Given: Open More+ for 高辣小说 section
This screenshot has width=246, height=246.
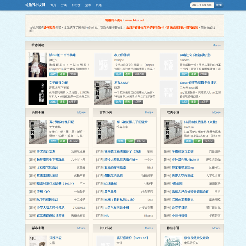Looking at the screenshot, I should [81, 112].
